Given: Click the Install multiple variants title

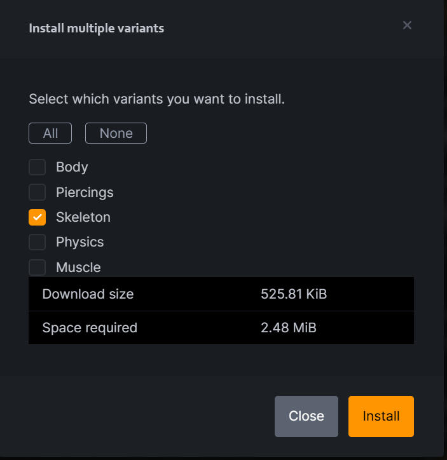Looking at the screenshot, I should [97, 28].
